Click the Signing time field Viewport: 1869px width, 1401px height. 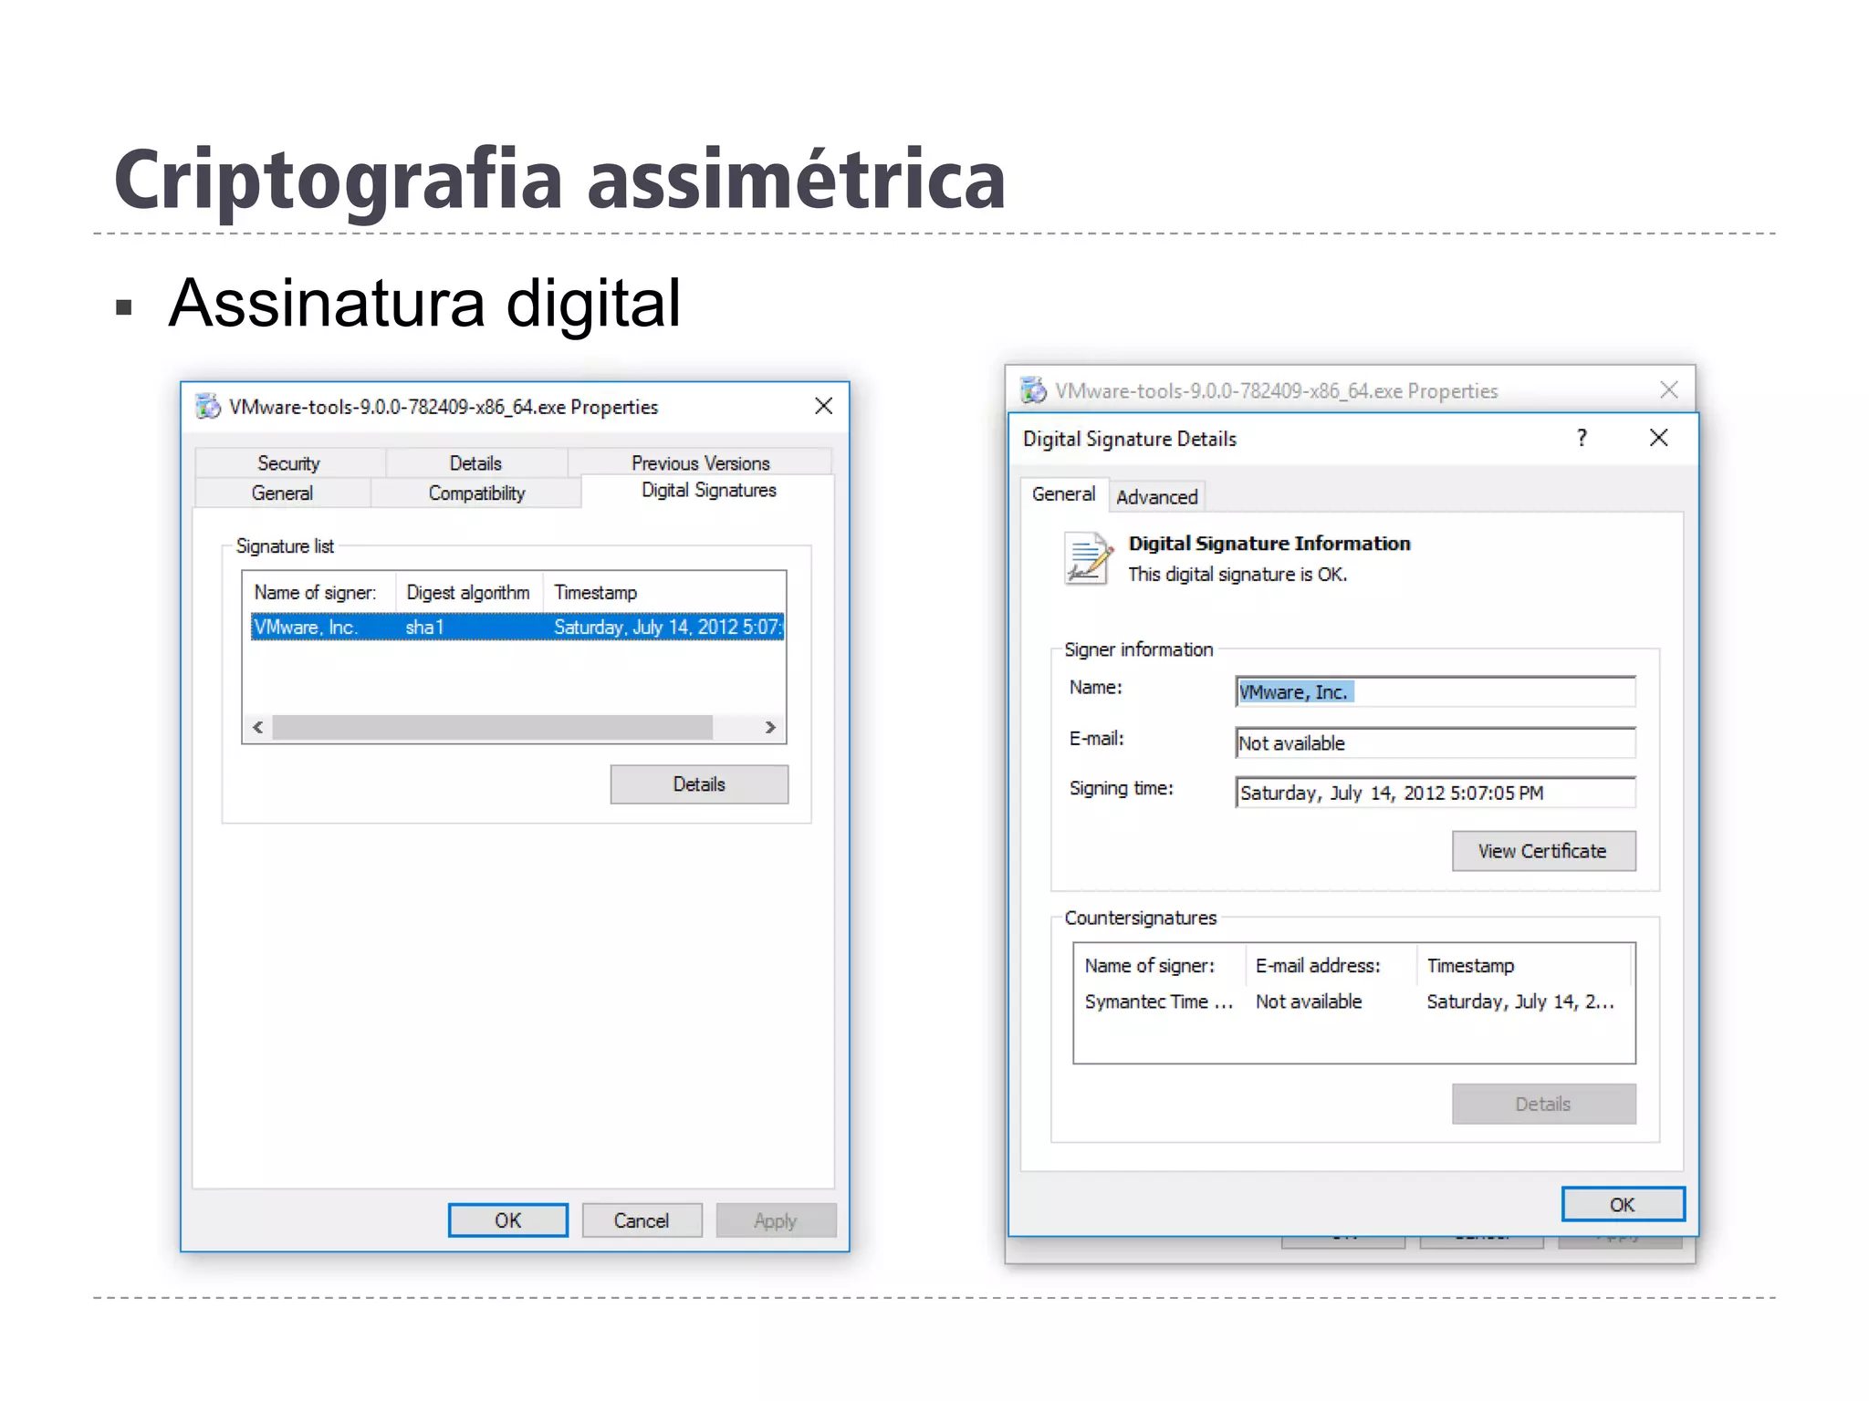[1436, 794]
